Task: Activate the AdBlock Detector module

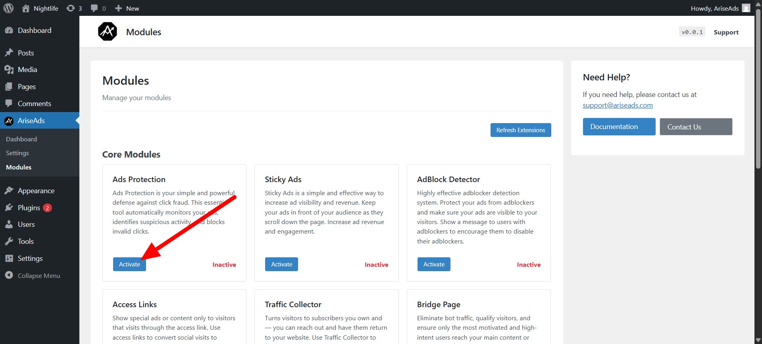Action: click(434, 264)
